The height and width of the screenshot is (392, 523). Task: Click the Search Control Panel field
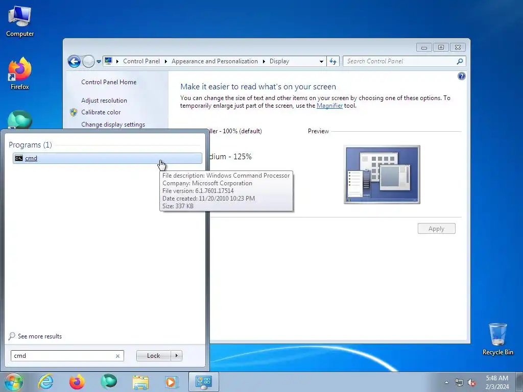point(400,61)
